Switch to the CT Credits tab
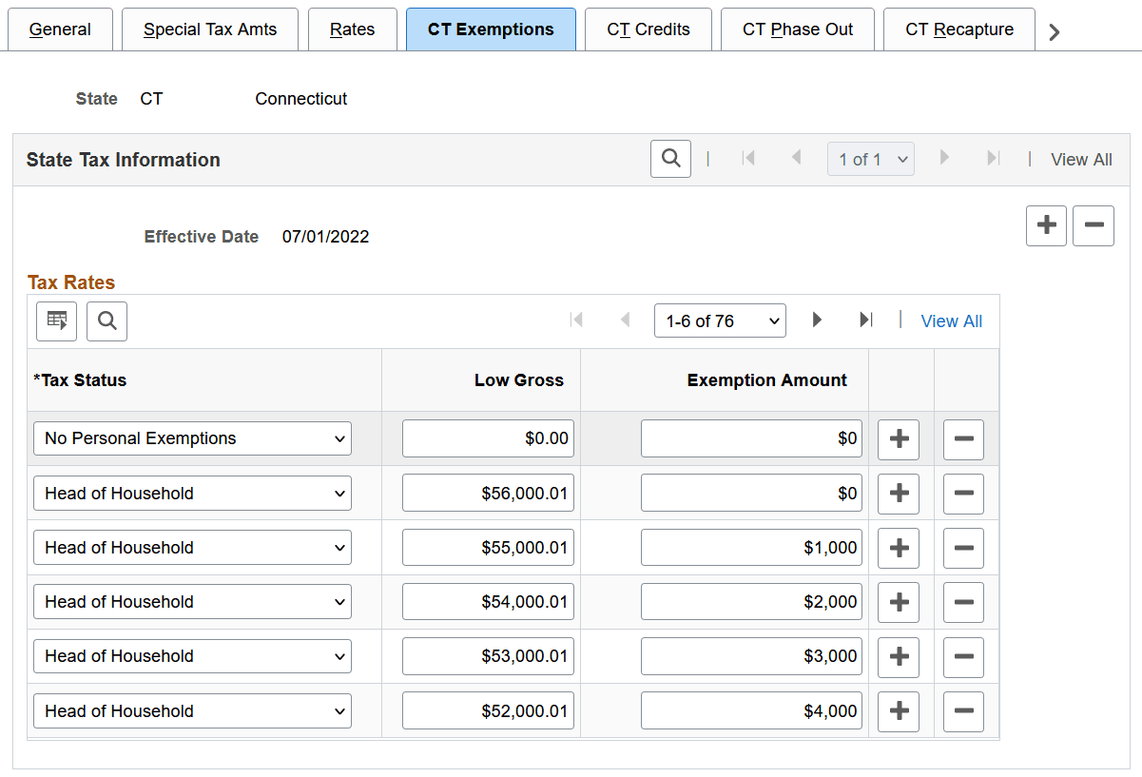The width and height of the screenshot is (1142, 777). click(648, 29)
